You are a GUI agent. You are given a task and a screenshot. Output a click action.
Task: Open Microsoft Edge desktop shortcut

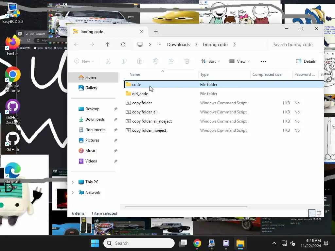[x=13, y=176]
